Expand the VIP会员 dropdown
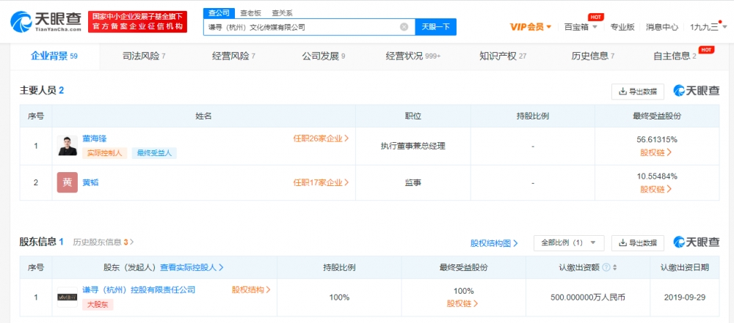734x323 pixels. click(531, 27)
